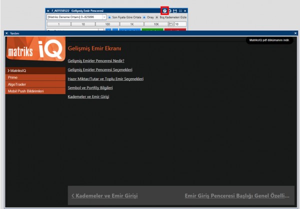The height and width of the screenshot is (209, 300).
Task: Open Hazır Miktar/Tutar ve Toplu Emir Seçenekleri
Action: [105, 79]
